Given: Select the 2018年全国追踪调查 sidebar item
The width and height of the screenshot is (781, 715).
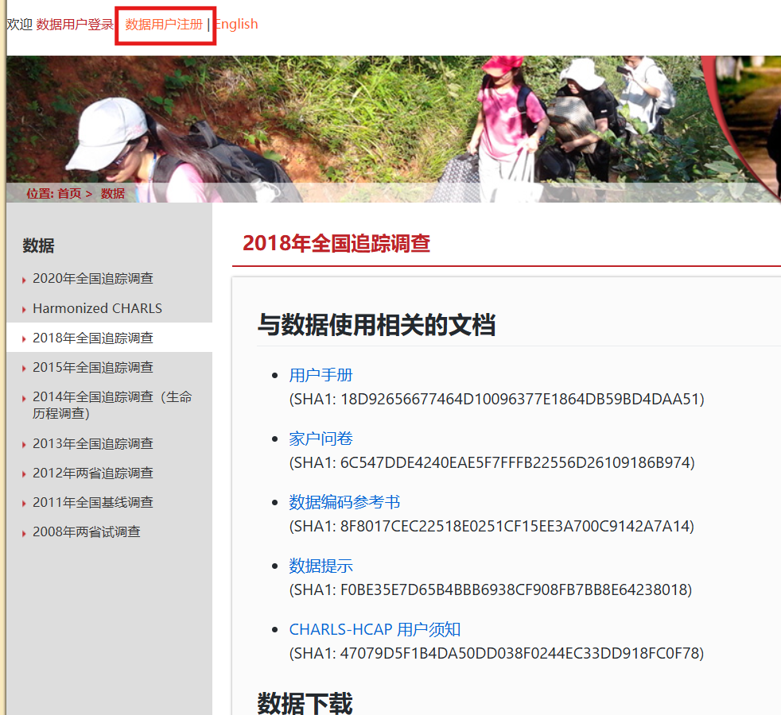Looking at the screenshot, I should coord(93,338).
